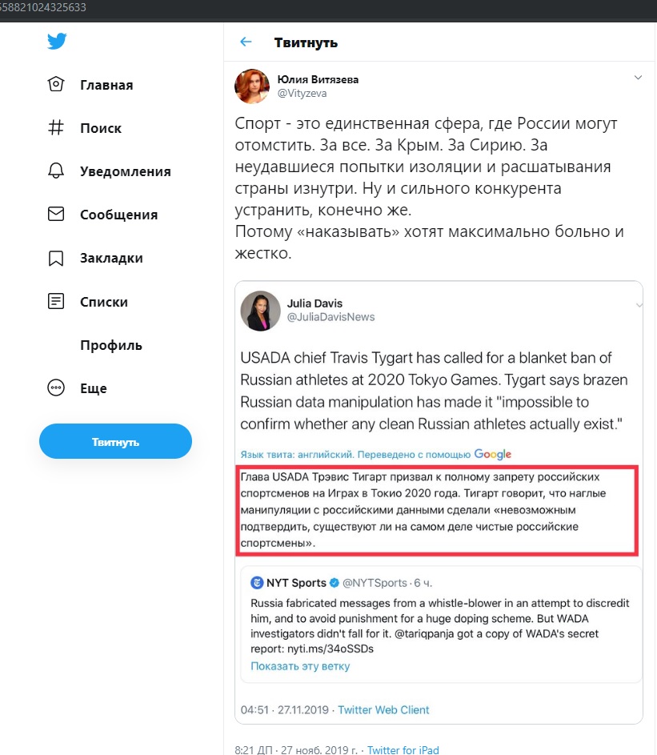Expand chevron on Julia Davis quoted tweet
Image resolution: width=657 pixels, height=755 pixels.
coord(639,305)
